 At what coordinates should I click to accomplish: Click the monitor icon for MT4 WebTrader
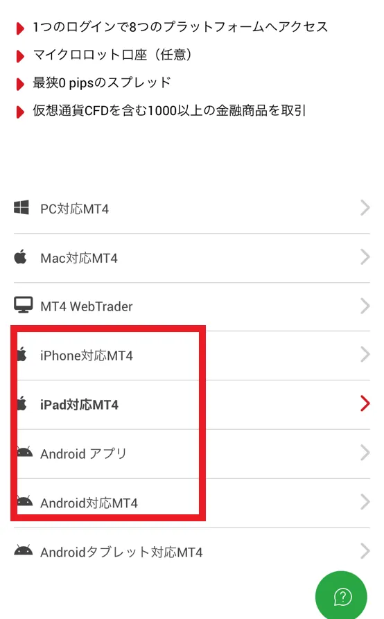(x=24, y=305)
